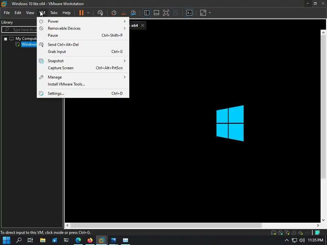Screen dimensions: 327x245
Task: Open the Edit menu
Action: [18, 13]
